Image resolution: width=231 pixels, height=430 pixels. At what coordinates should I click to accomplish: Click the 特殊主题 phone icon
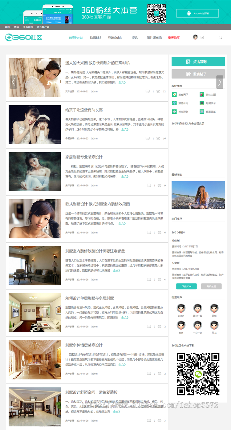point(202,95)
